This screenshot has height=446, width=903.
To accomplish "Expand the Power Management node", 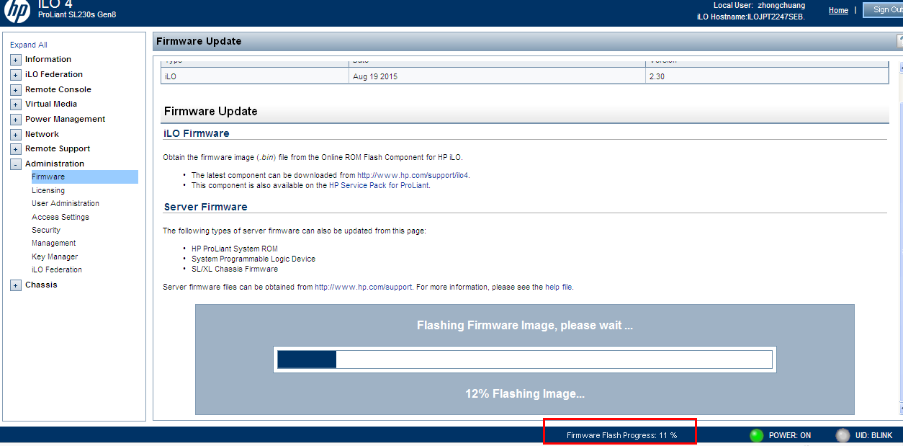I will 15,120.
